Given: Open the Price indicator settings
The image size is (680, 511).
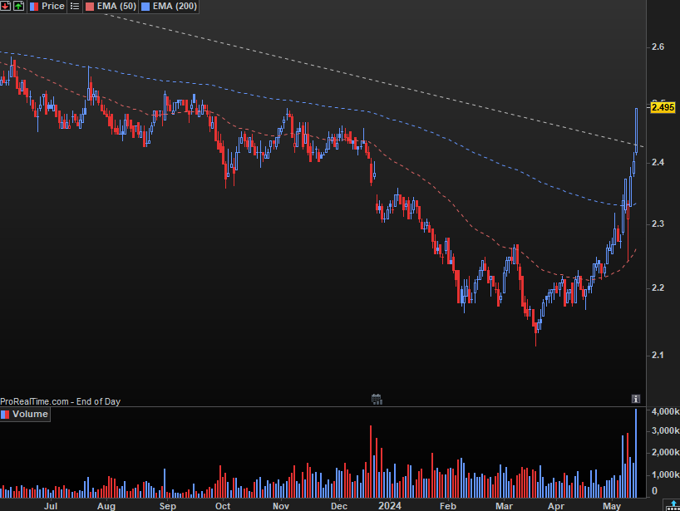Looking at the screenshot, I should (47, 6).
